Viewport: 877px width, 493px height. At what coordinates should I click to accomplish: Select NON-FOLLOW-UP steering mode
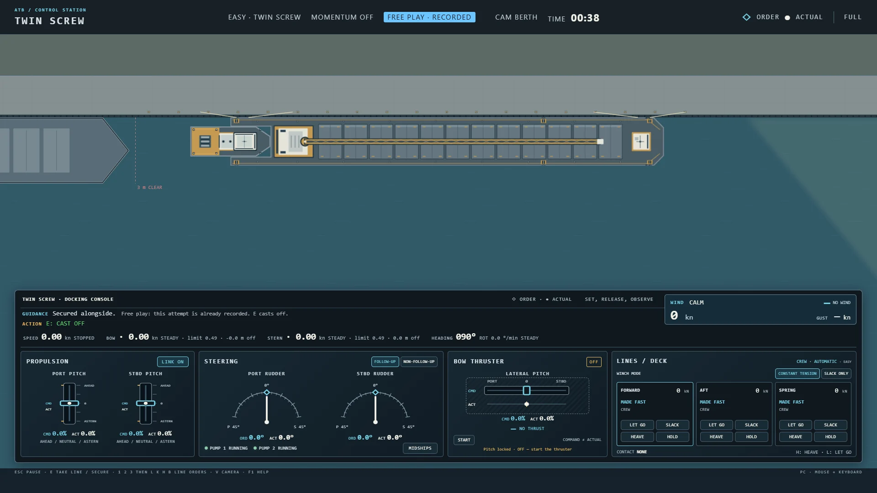[x=419, y=362]
